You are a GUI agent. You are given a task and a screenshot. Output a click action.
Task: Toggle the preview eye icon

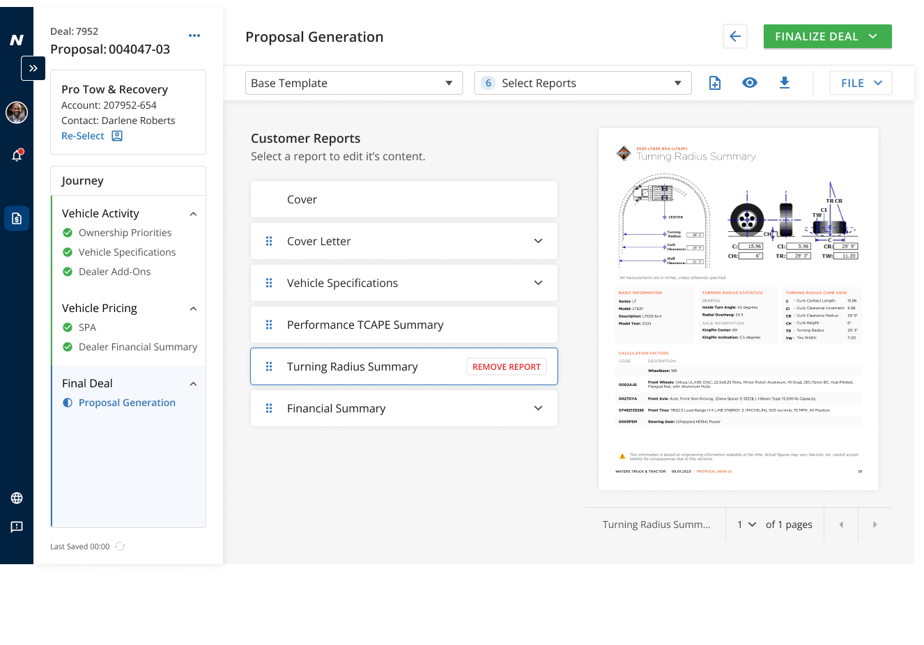[x=750, y=83]
